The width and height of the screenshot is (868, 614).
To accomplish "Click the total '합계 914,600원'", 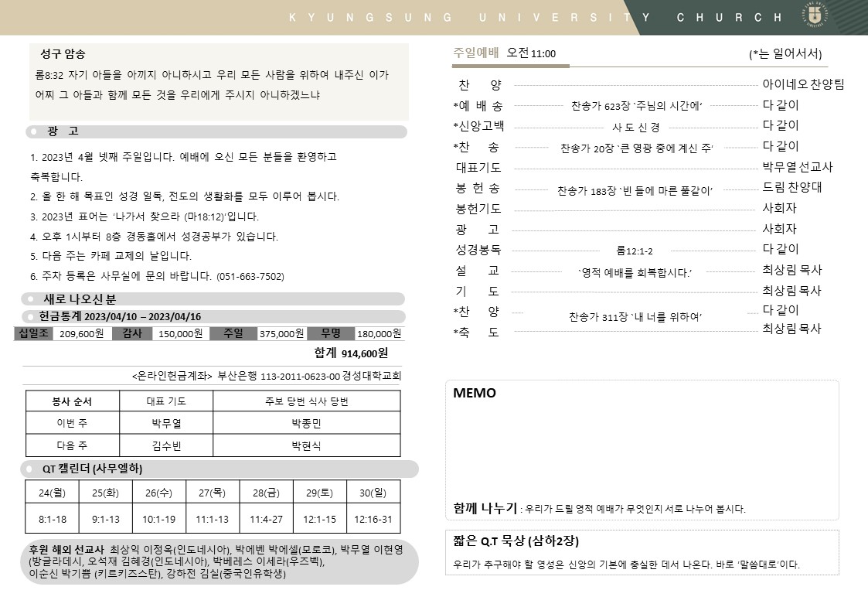I will (351, 353).
